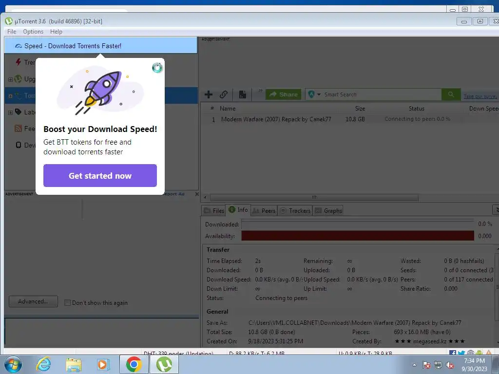Click the warning triangle icon in status bar

tap(488, 353)
